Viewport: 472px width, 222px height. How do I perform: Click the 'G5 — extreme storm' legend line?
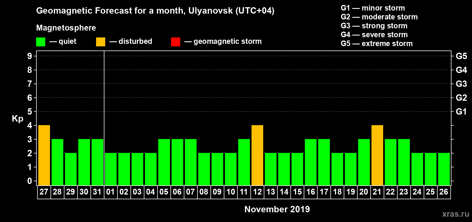376,44
